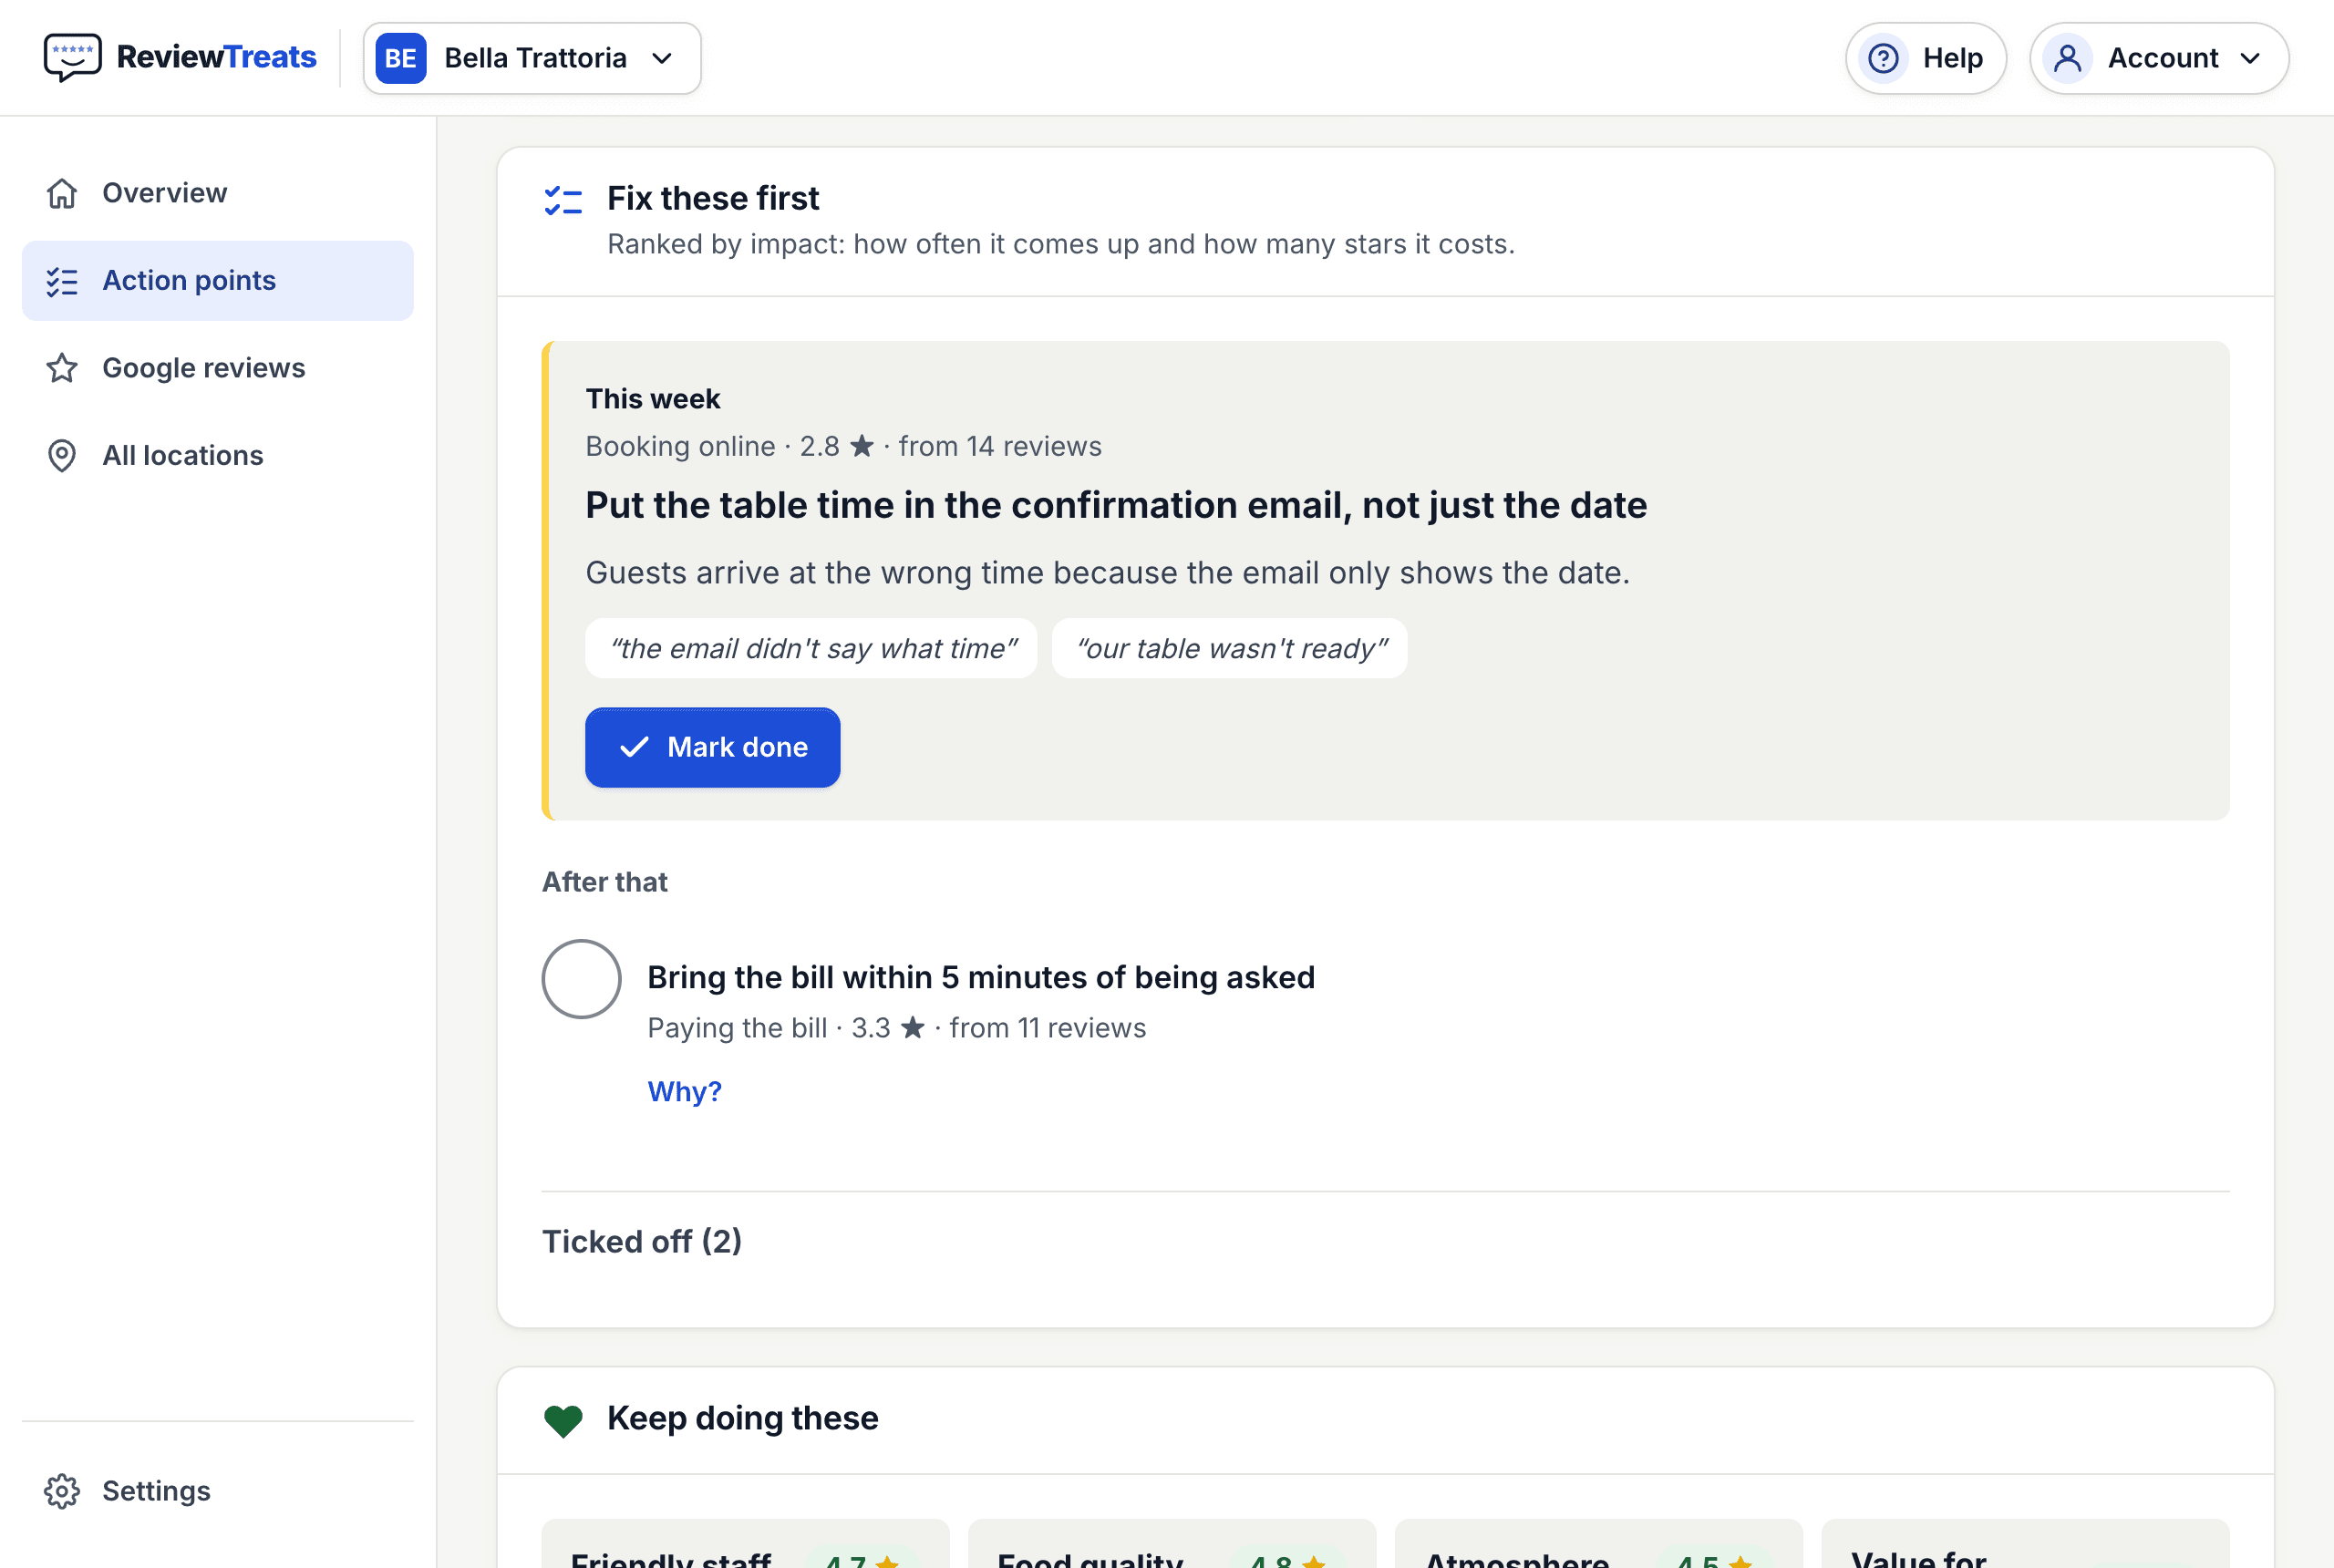The image size is (2334, 1568).
Task: Open Google reviews page
Action: [218, 368]
